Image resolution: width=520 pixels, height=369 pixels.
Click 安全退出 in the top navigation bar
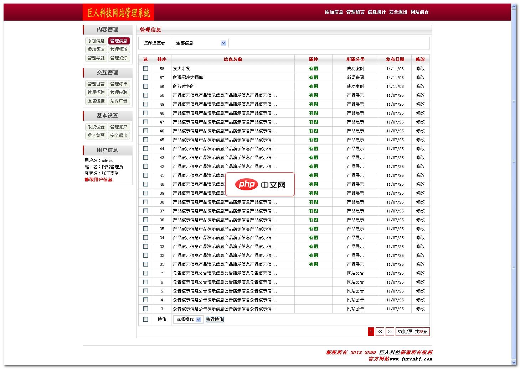pyautogui.click(x=398, y=12)
